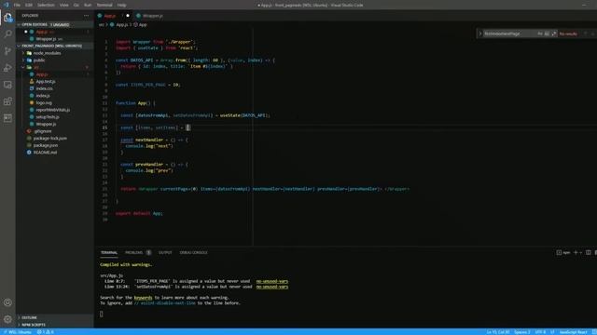The height and width of the screenshot is (335, 597).
Task: Open README.md in the file tree
Action: (45, 153)
